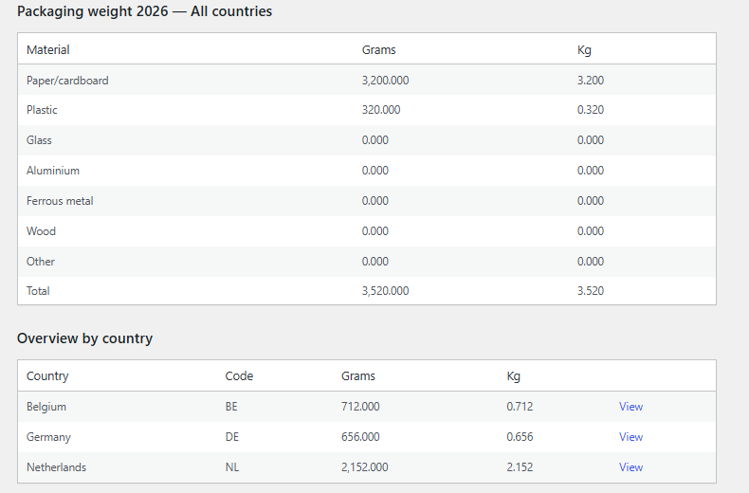Select the Paper/cardboard material cell

click(67, 81)
